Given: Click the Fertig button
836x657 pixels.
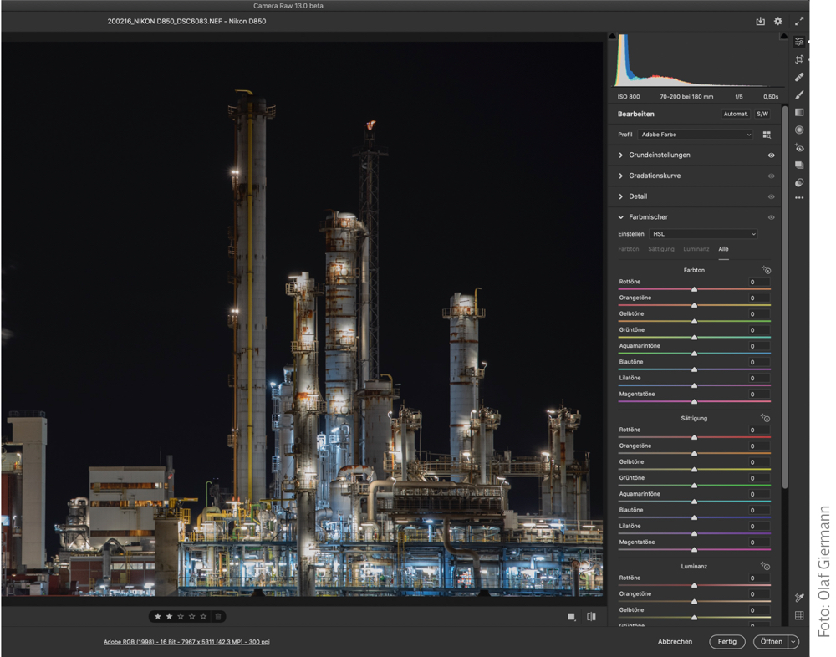Looking at the screenshot, I should (x=726, y=642).
